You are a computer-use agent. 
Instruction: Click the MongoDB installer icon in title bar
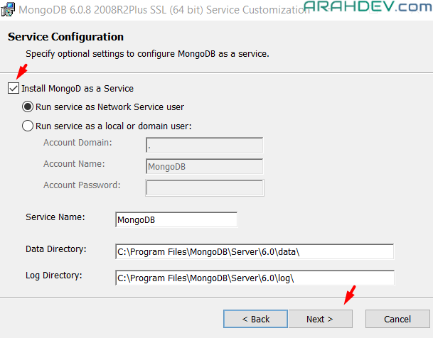[9, 10]
